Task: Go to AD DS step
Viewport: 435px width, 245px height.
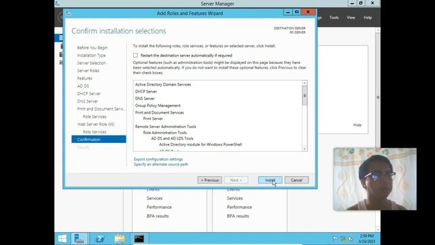Action: 83,86
